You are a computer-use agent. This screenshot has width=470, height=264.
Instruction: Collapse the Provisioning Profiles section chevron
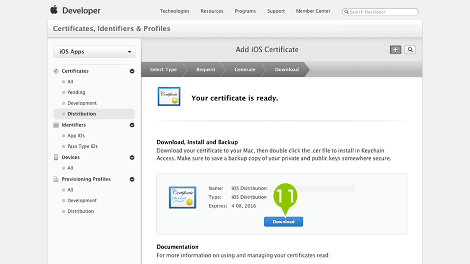click(x=132, y=180)
